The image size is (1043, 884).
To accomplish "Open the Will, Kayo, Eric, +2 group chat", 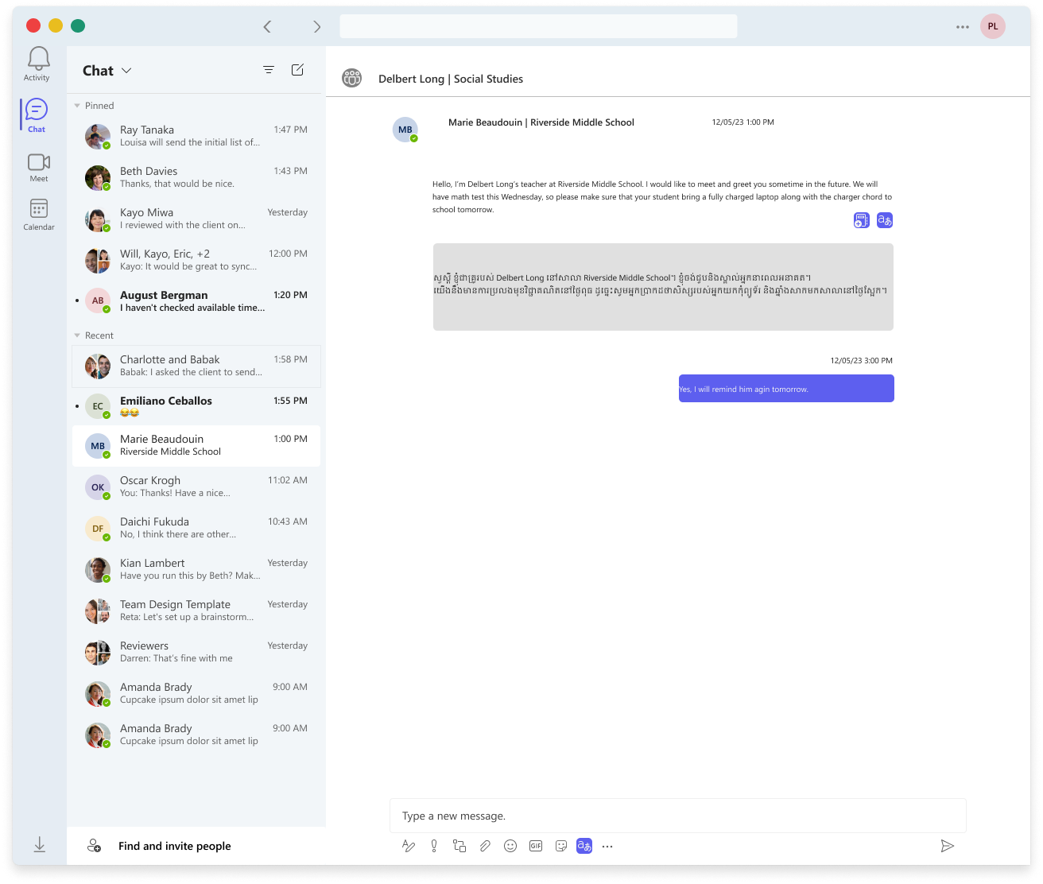I will (x=196, y=260).
